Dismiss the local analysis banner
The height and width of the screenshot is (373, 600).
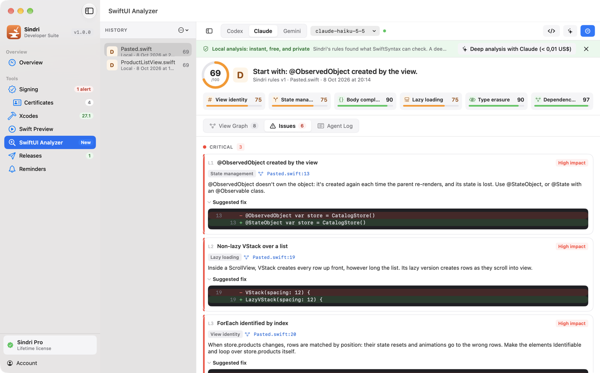(586, 49)
